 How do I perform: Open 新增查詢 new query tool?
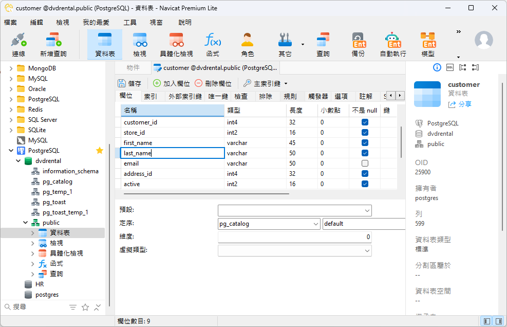[53, 45]
